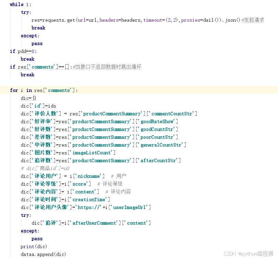Click the 'dataa.append(dic)' line
The width and height of the screenshot is (278, 259).
[x=43, y=254]
